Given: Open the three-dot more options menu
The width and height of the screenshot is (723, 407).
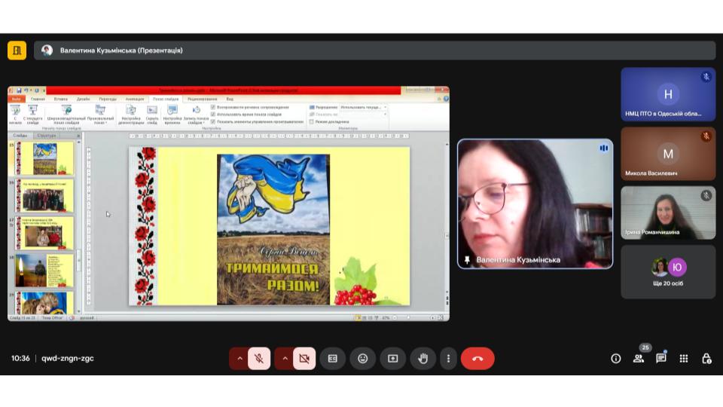Looking at the screenshot, I should click(x=448, y=359).
